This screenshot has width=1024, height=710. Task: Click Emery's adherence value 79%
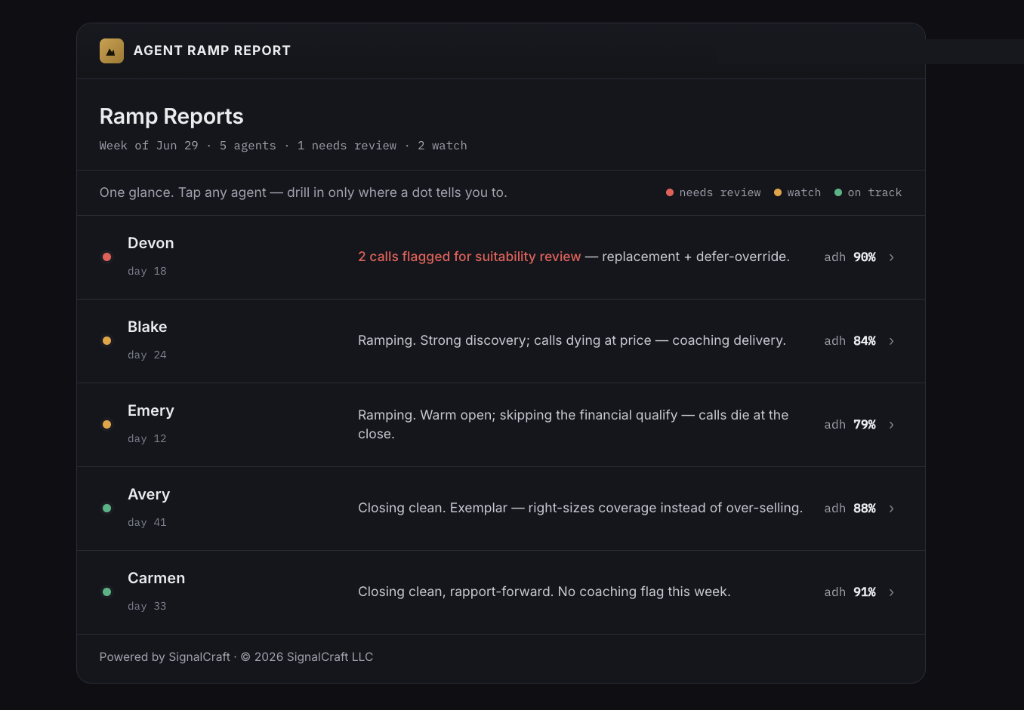pos(865,425)
